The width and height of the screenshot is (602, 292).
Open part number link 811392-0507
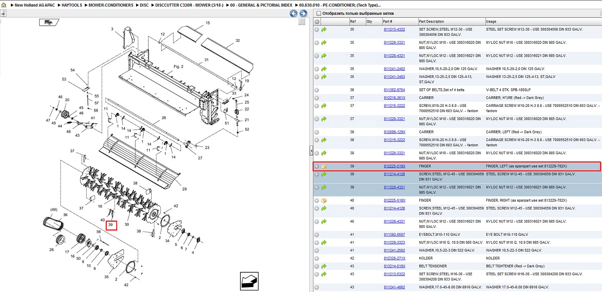[394, 235]
